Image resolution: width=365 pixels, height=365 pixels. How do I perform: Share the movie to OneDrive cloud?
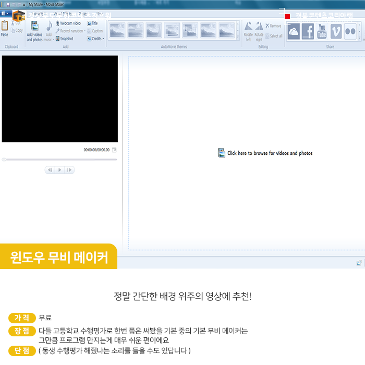[294, 31]
